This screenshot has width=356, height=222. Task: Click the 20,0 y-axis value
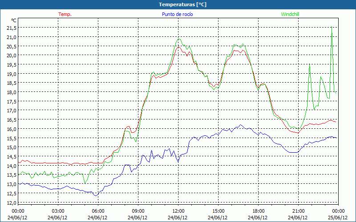pos(12,55)
